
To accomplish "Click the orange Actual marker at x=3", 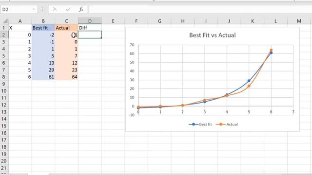I will [205, 100].
